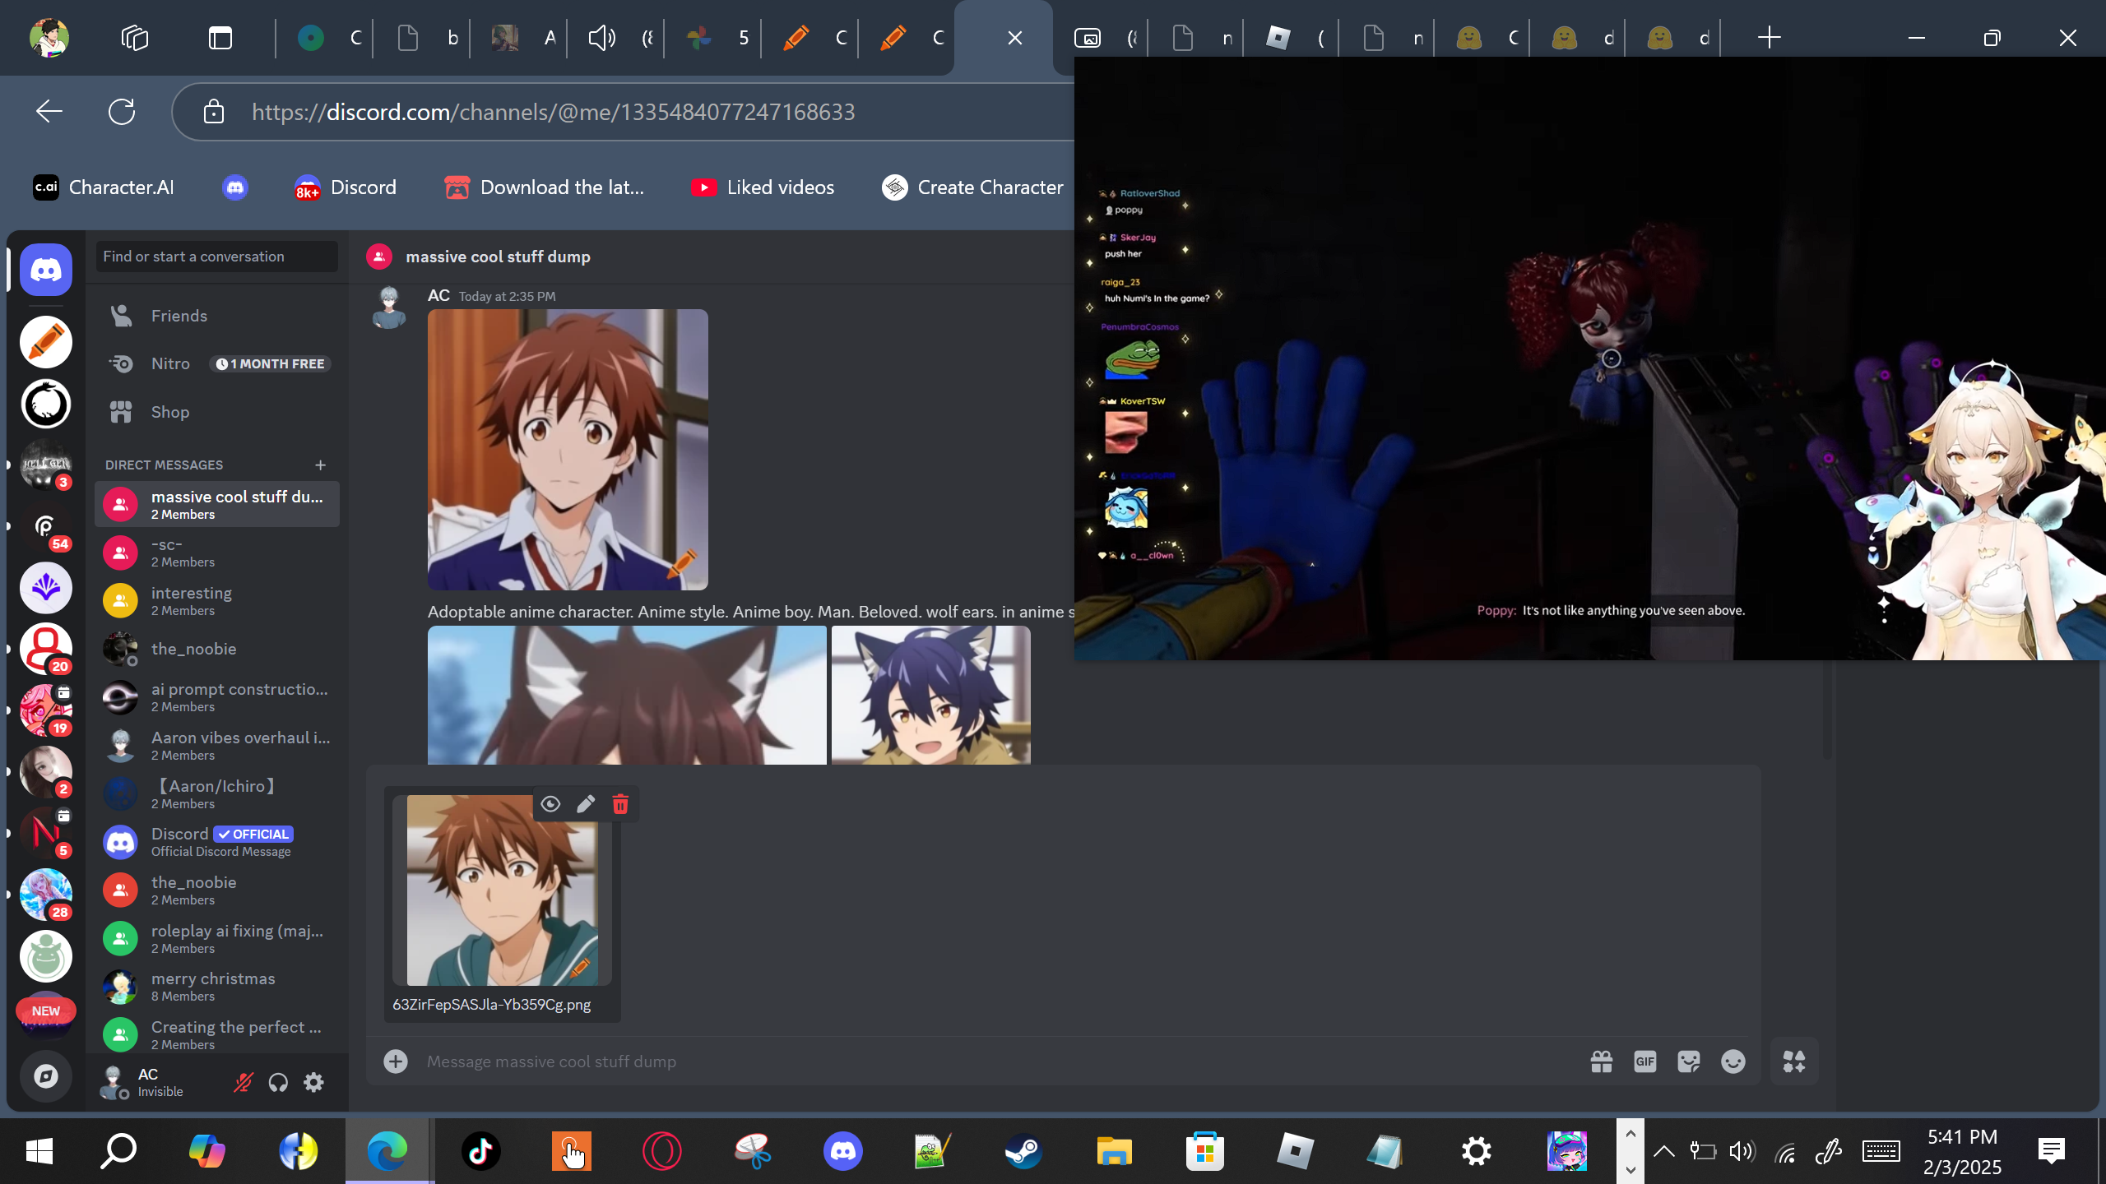Toggle headphones deafen

point(278,1082)
